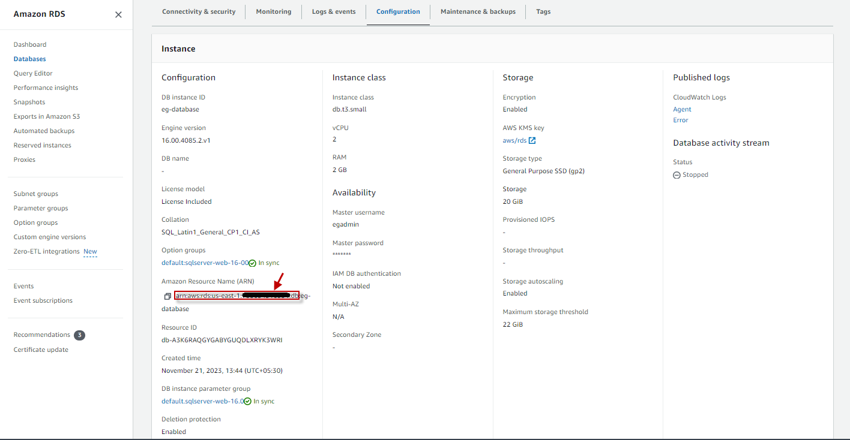Open Custom engine versions

50,237
